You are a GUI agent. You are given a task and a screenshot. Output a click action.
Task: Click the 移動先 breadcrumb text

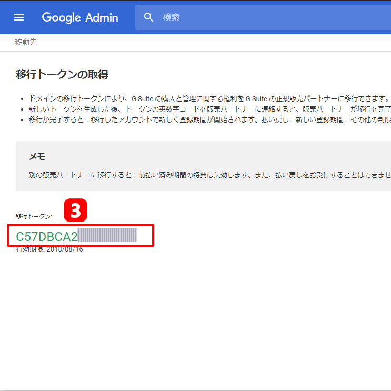click(26, 42)
